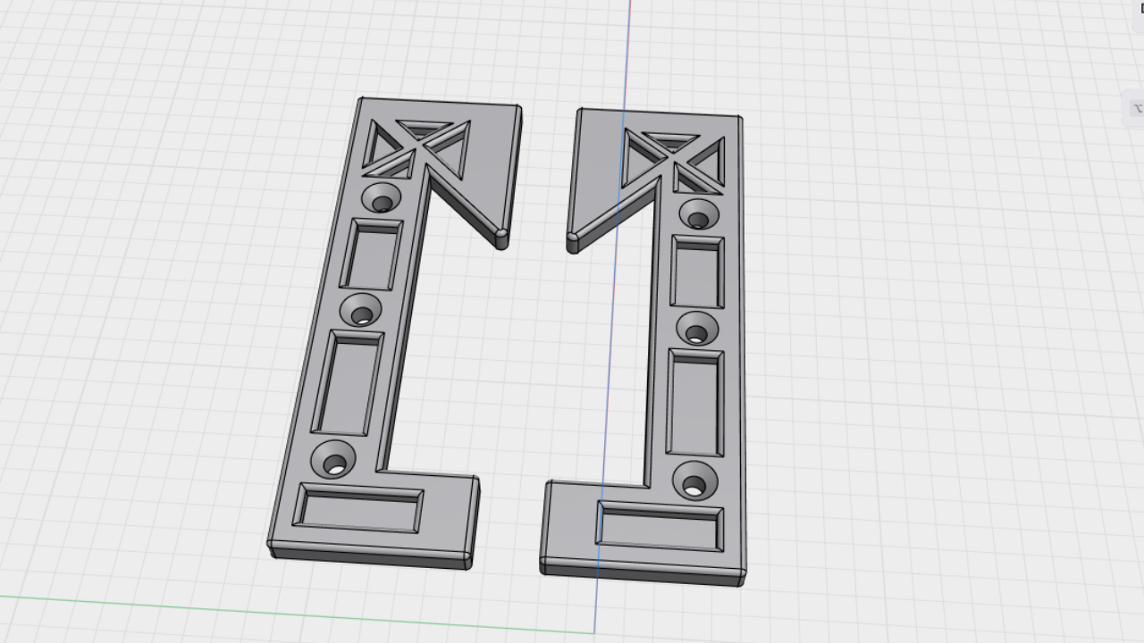Pick the top countersunk hole on the right bracket
Image resolution: width=1144 pixels, height=643 pixels.
click(x=699, y=215)
